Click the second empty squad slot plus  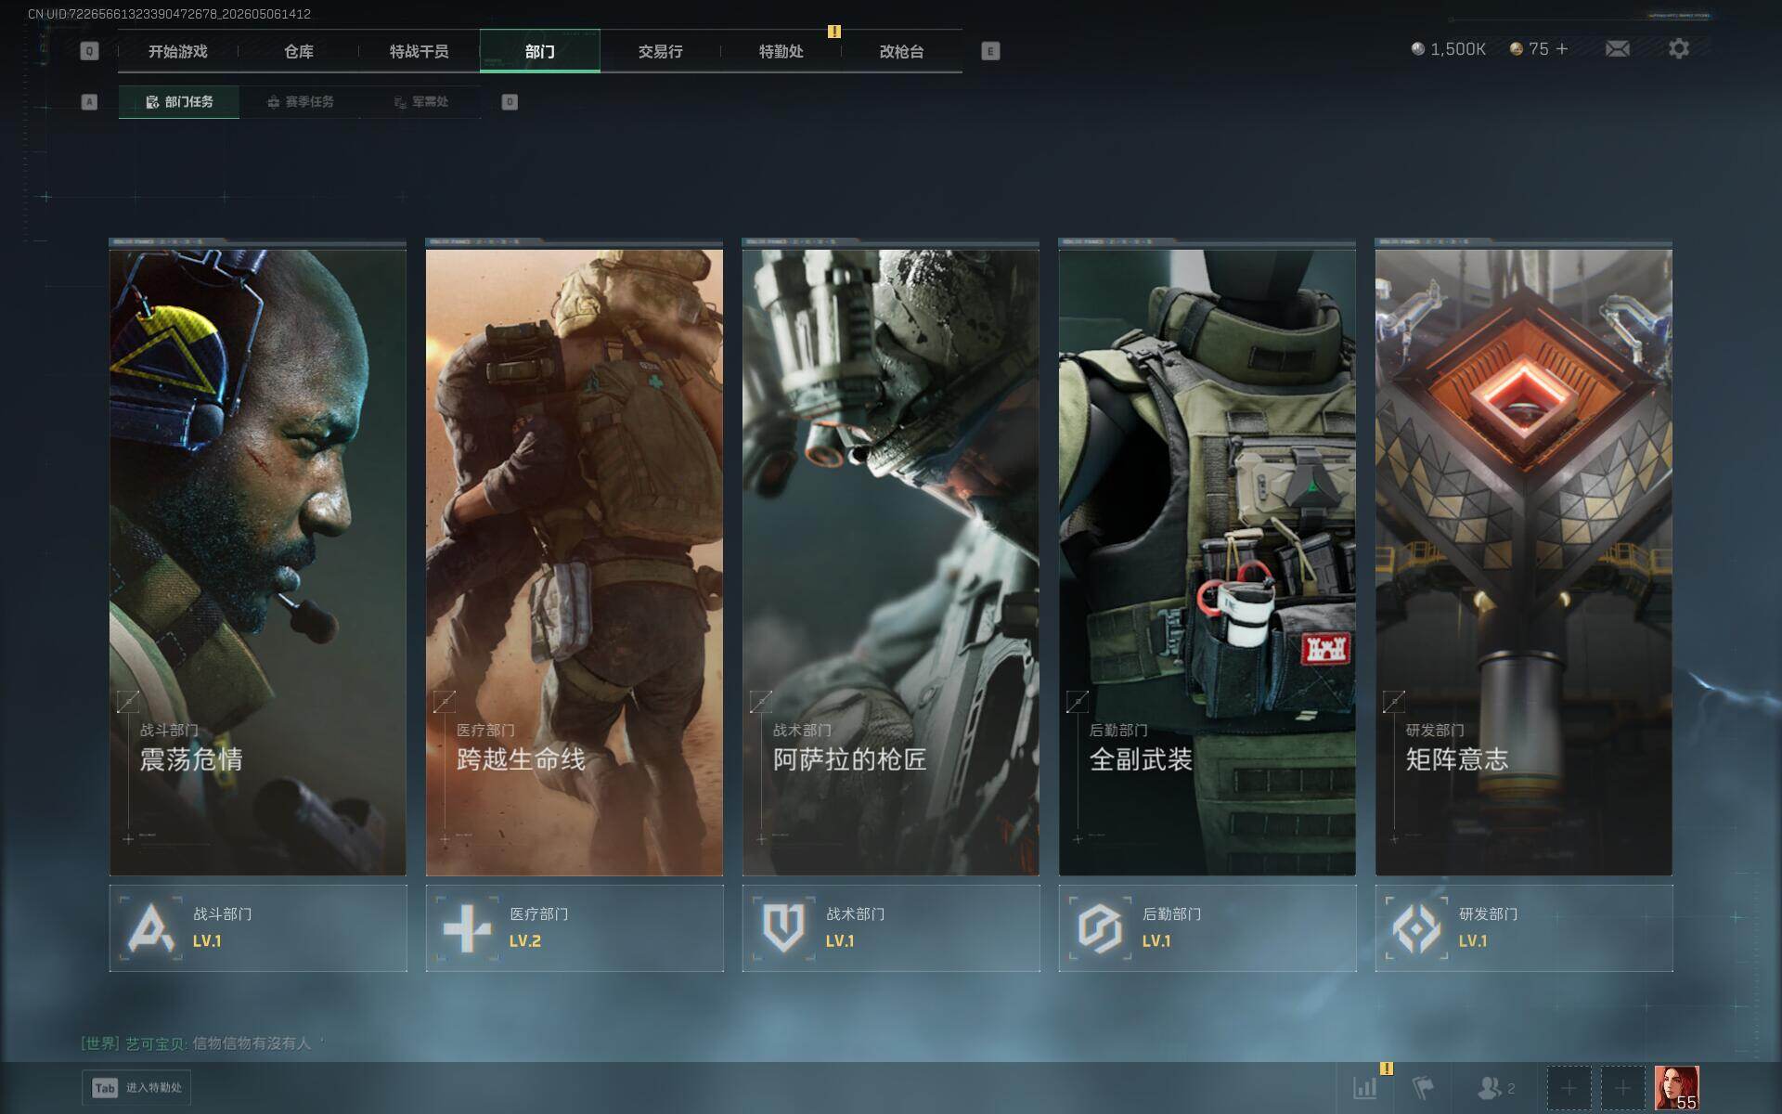pos(1622,1088)
